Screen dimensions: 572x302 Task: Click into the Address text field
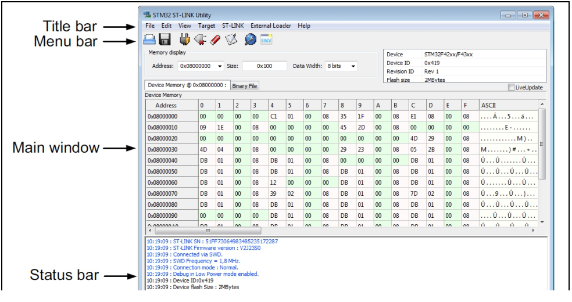[x=197, y=66]
